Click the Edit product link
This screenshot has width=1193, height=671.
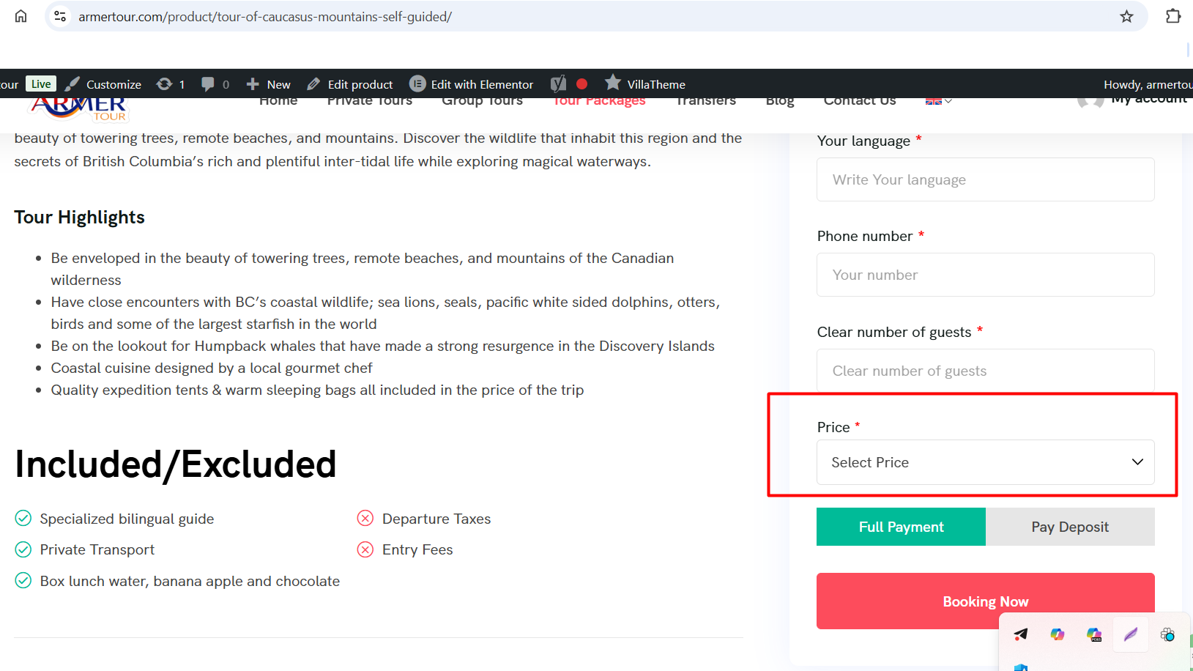351,84
